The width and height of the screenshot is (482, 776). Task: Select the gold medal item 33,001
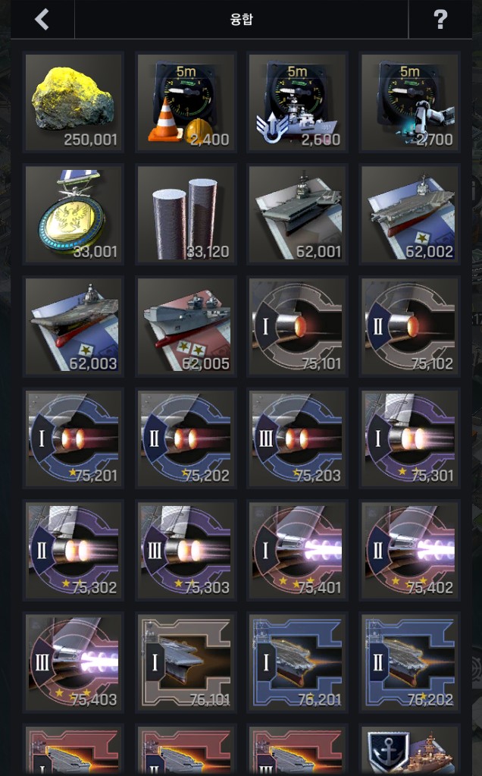click(x=74, y=213)
